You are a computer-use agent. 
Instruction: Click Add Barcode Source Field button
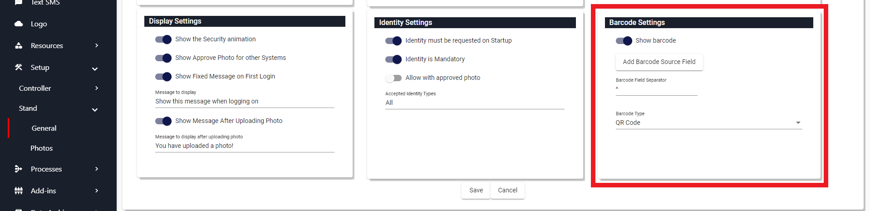click(659, 62)
